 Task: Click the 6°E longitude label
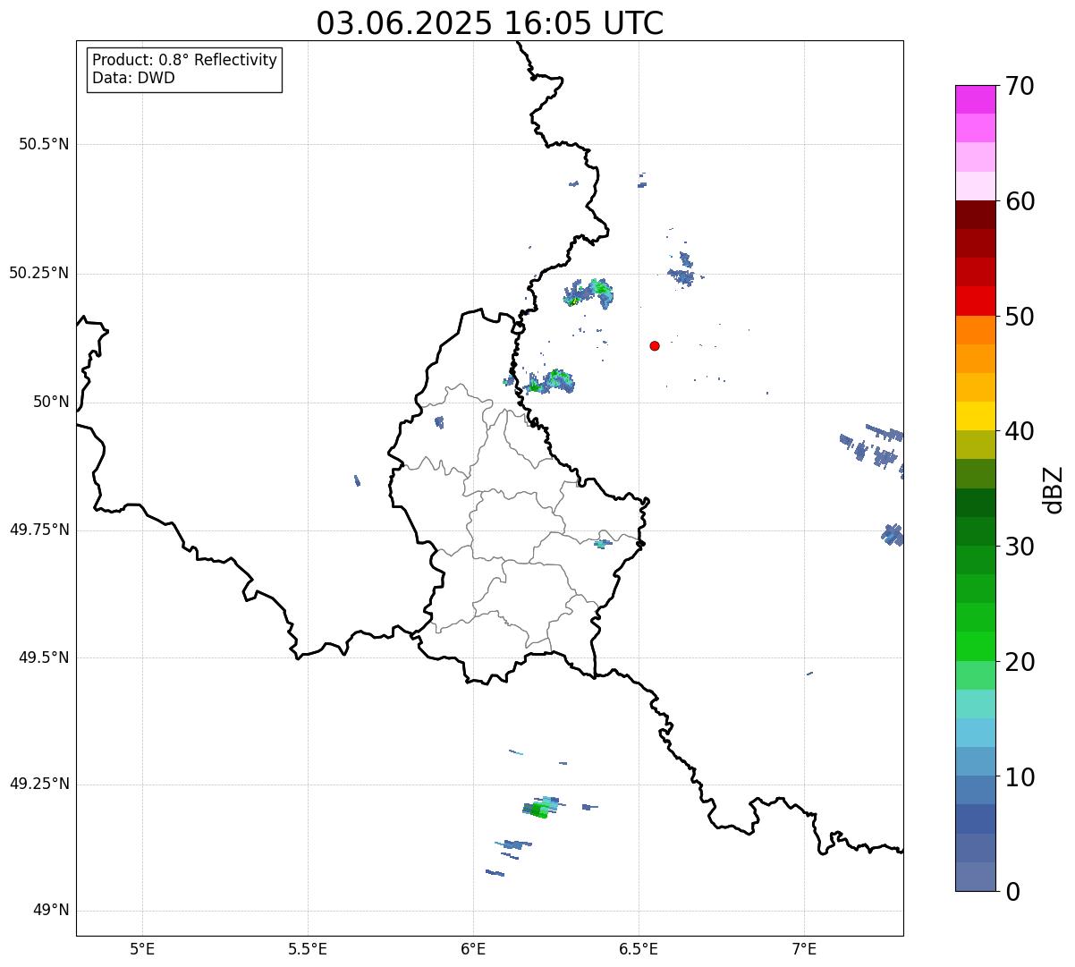[473, 948]
